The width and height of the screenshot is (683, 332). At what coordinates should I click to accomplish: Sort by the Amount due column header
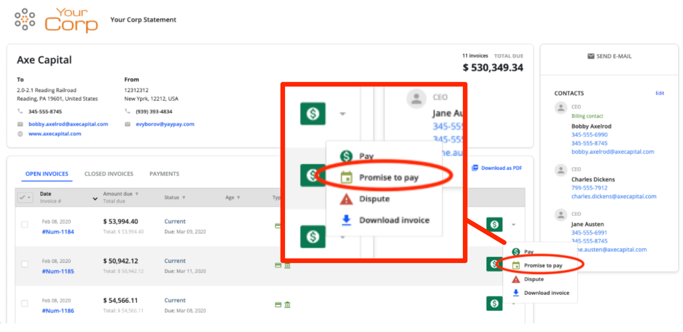click(117, 194)
